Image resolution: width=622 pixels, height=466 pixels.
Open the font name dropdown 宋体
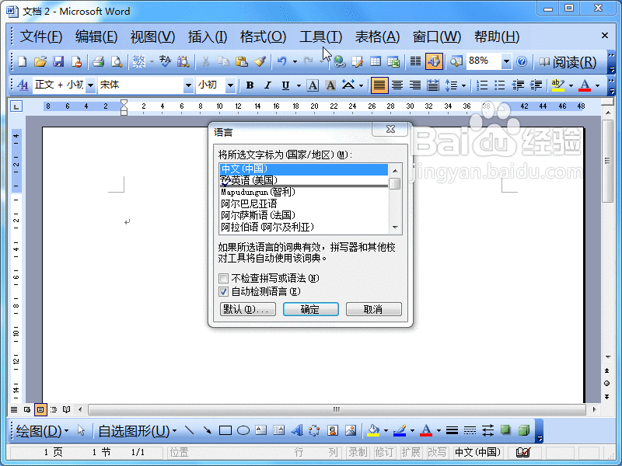188,85
